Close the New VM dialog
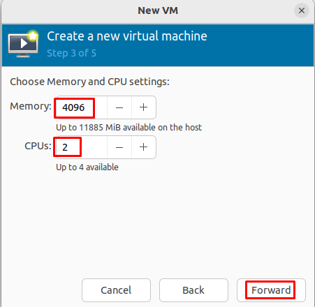The width and height of the screenshot is (315, 307). click(302, 10)
